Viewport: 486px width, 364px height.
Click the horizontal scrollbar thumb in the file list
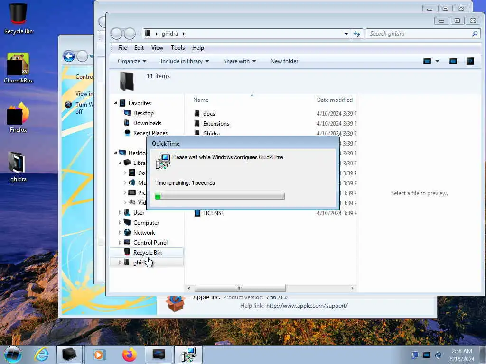pos(240,288)
